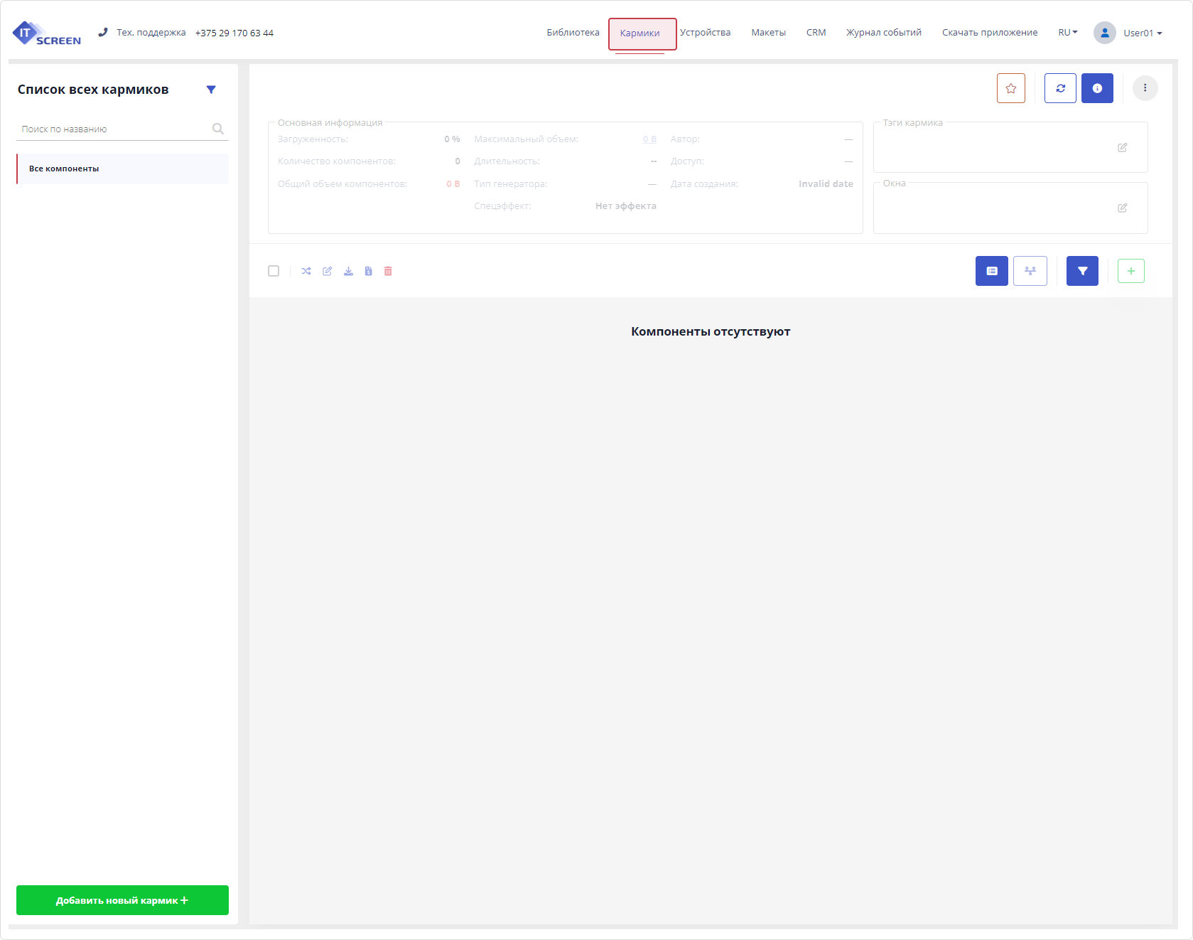The image size is (1193, 940).
Task: Click Тех. поддержка text
Action: [151, 33]
